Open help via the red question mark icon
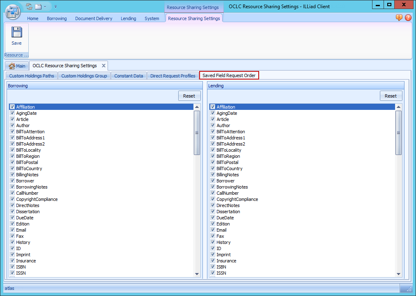 409,18
